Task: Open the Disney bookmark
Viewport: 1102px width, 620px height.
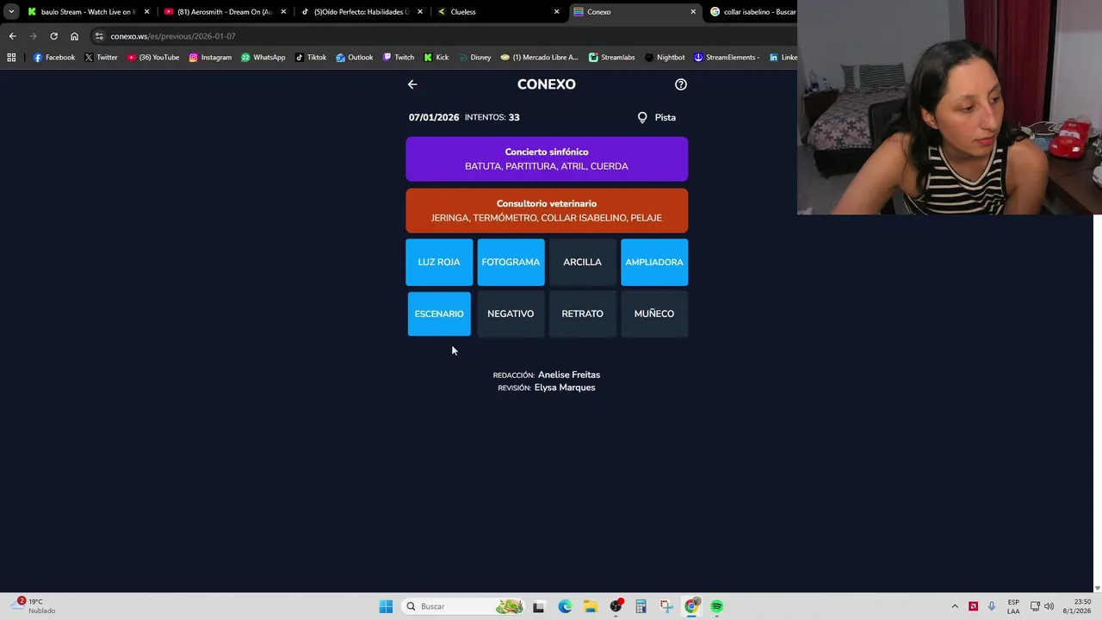Action: pyautogui.click(x=474, y=58)
